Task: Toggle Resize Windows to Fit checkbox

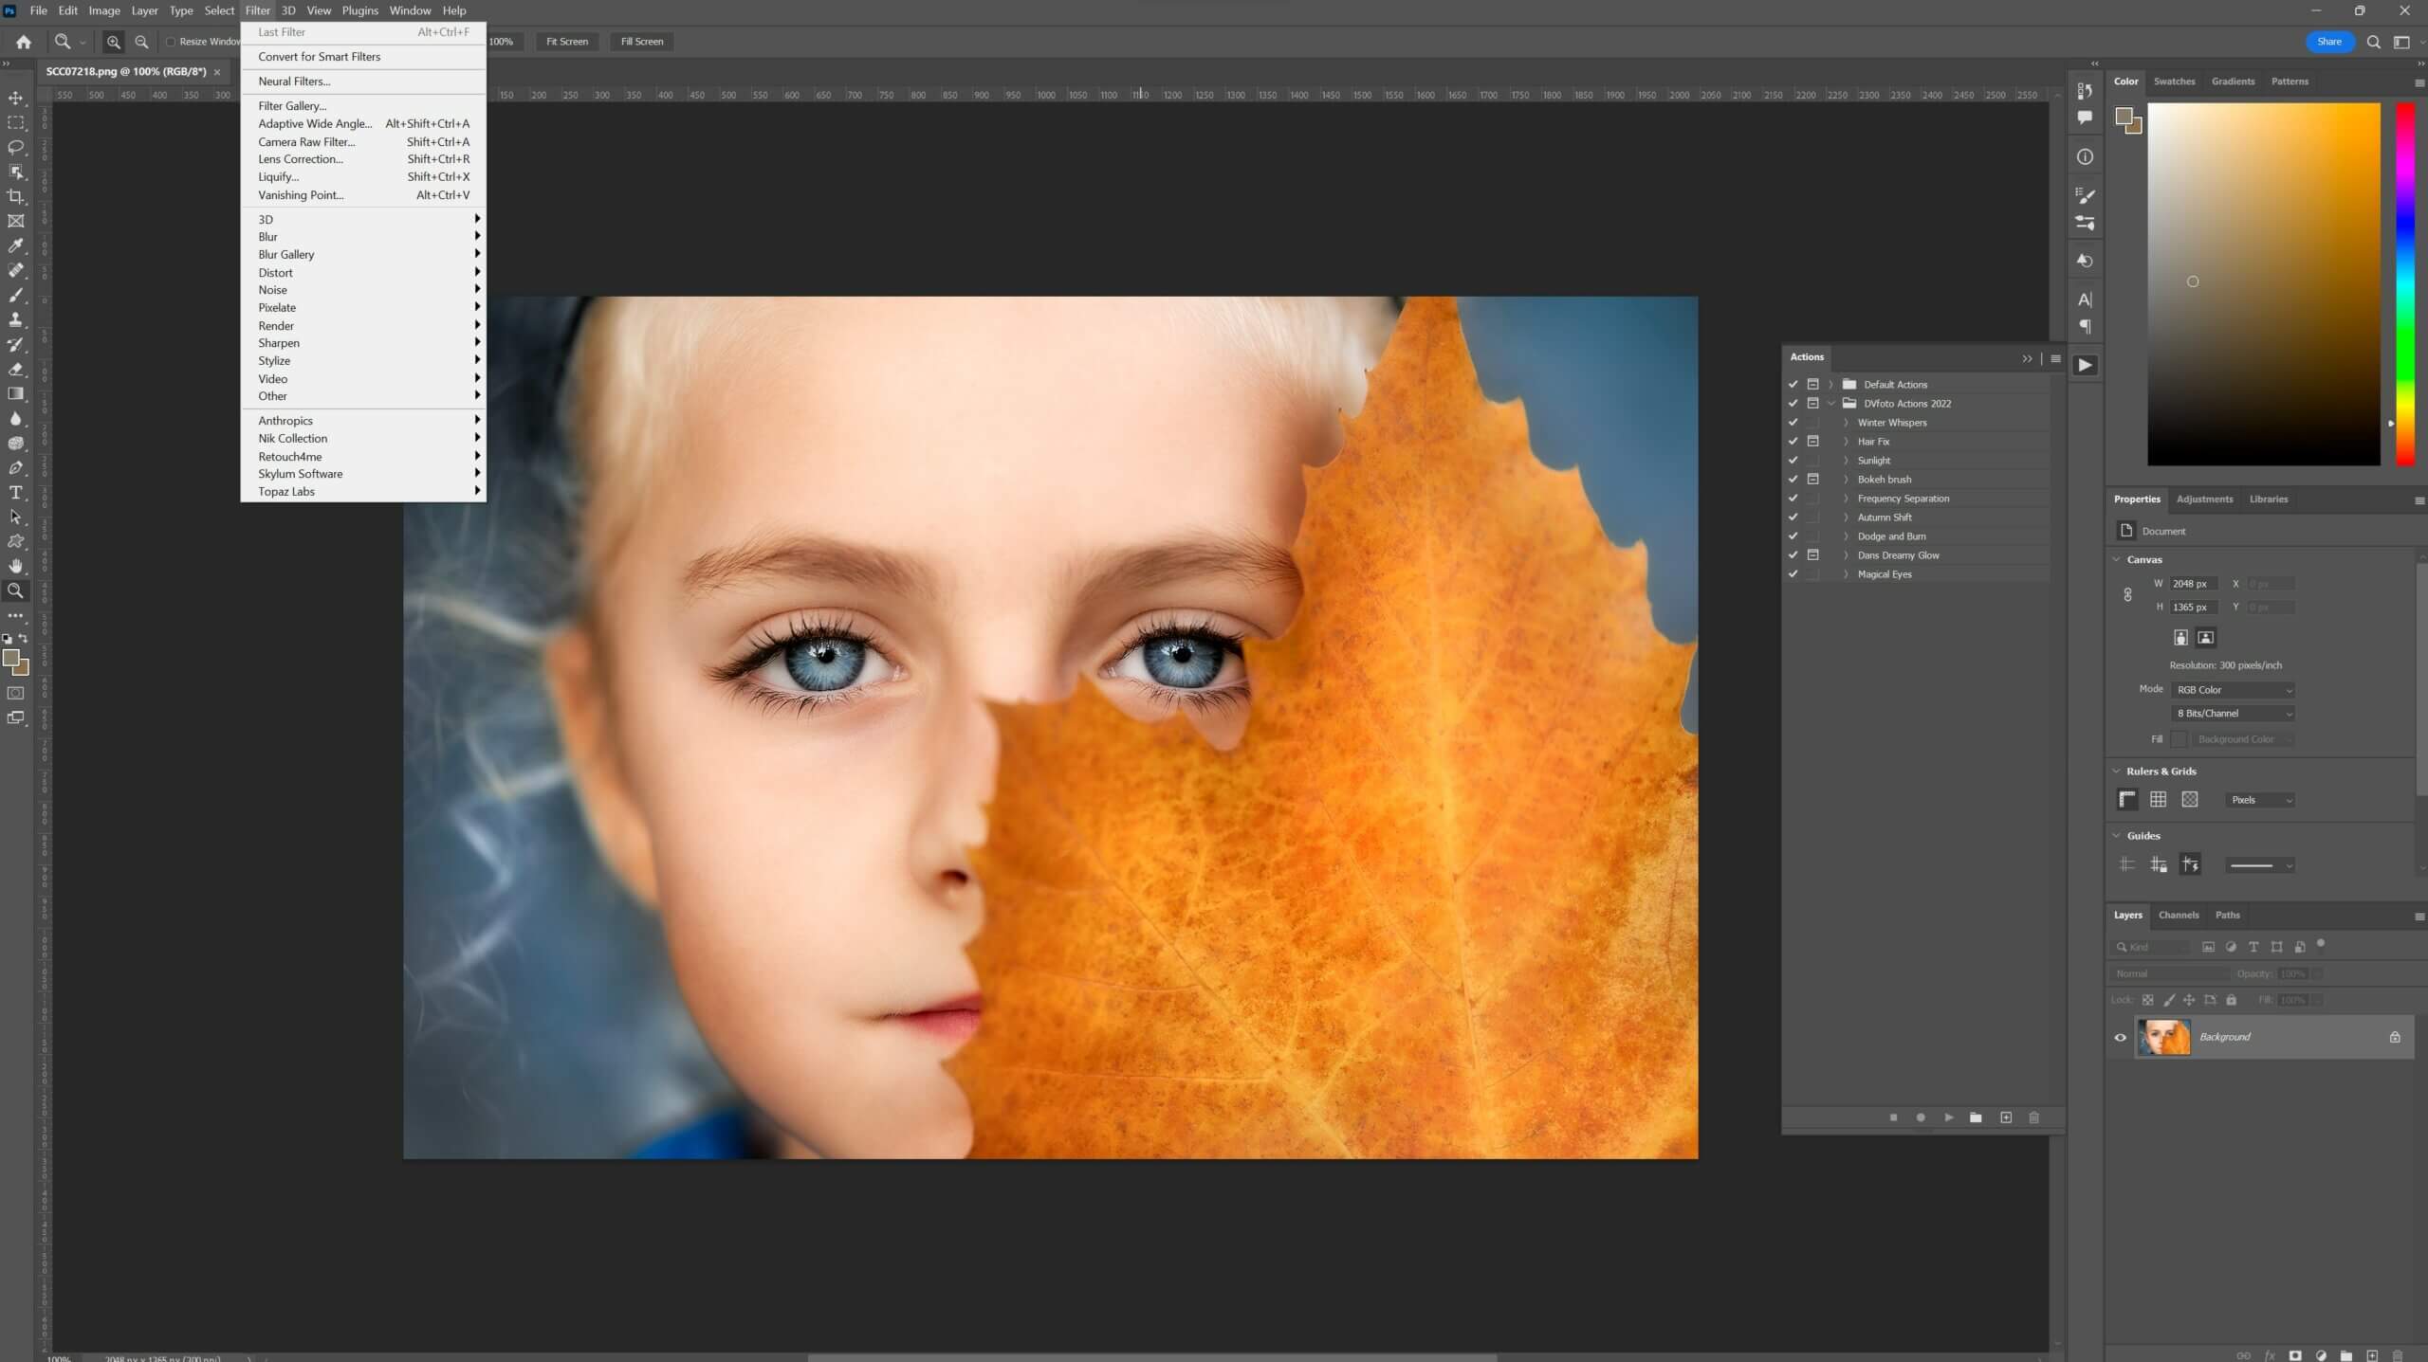Action: (x=171, y=42)
